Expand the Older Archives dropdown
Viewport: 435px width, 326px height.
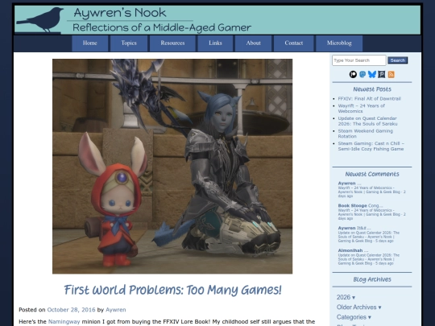pos(358,307)
